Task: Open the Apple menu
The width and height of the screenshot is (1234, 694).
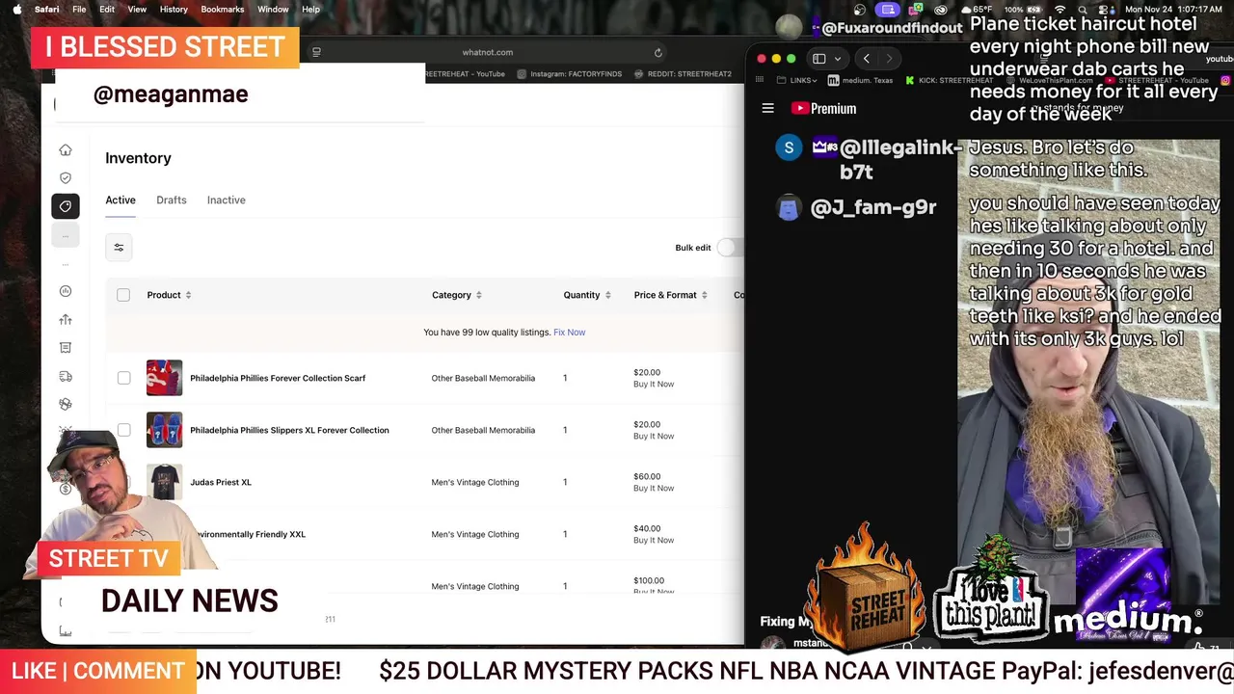Action: point(16,10)
